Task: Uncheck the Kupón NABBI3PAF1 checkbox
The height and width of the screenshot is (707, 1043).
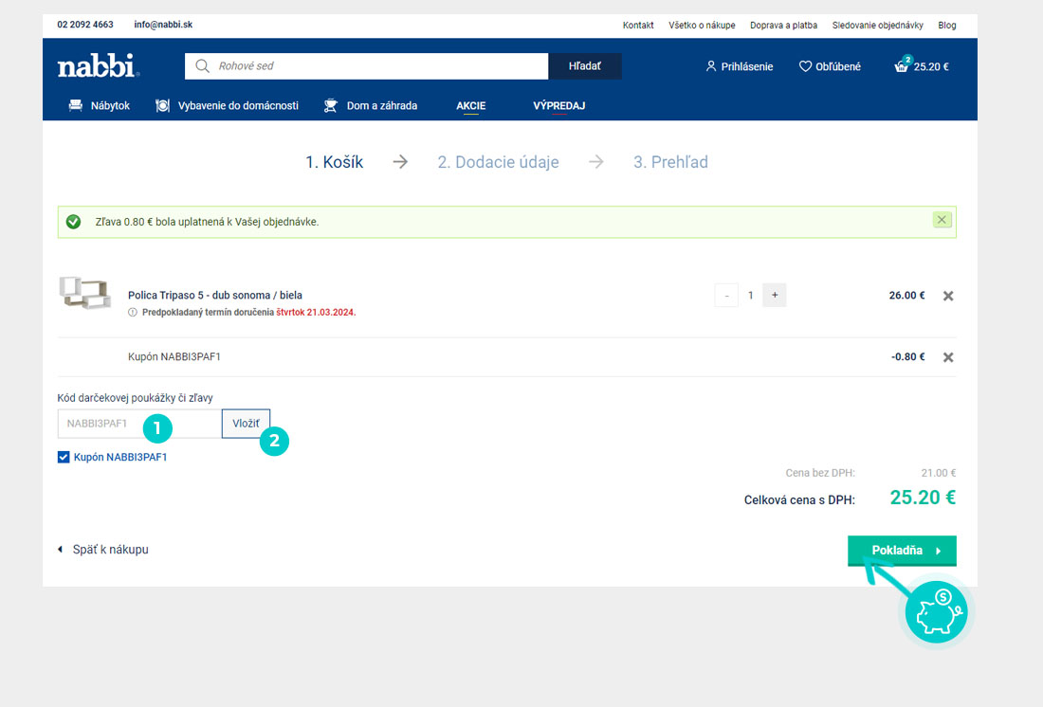Action: [64, 457]
